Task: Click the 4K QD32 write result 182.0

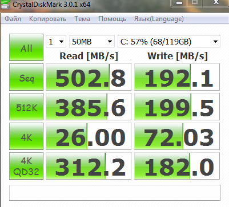Action: coord(177,166)
